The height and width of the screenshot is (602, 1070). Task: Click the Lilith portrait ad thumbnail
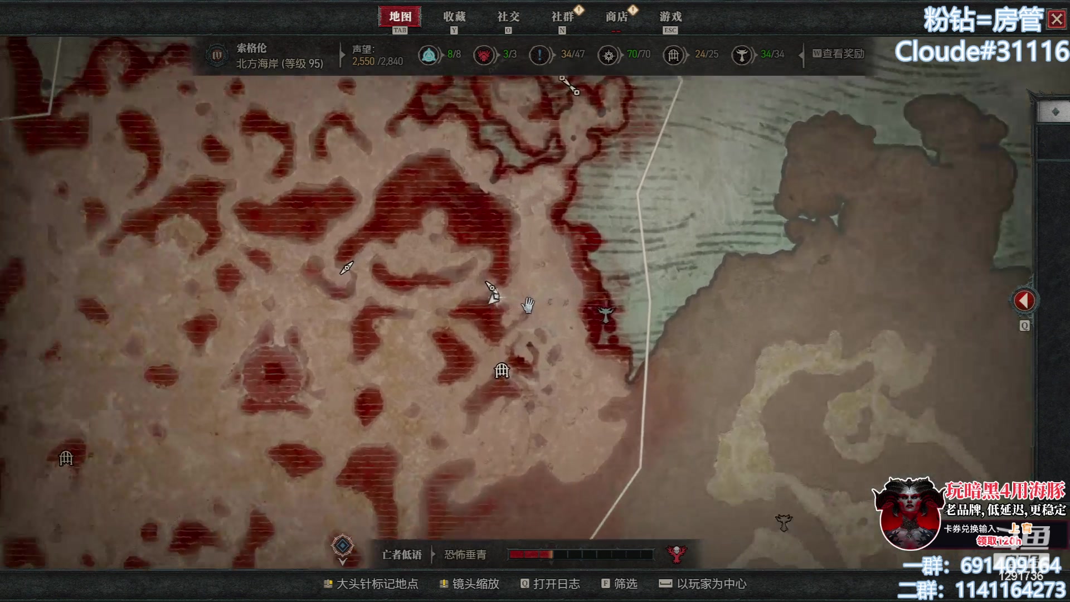909,513
